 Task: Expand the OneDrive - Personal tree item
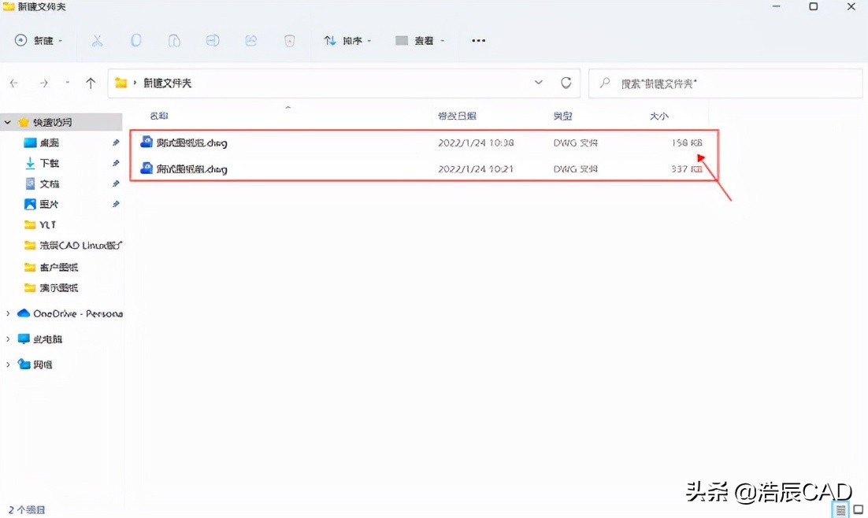pos(8,313)
